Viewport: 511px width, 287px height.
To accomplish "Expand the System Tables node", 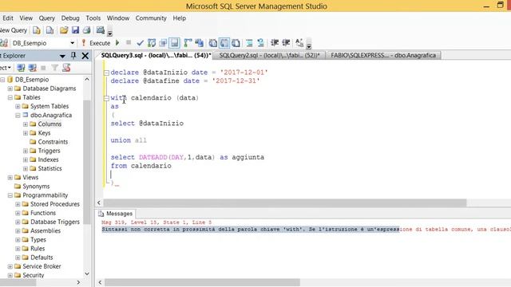I will (x=18, y=106).
